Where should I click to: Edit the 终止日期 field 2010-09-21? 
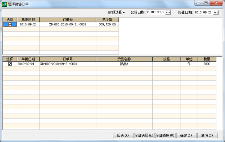203,12
